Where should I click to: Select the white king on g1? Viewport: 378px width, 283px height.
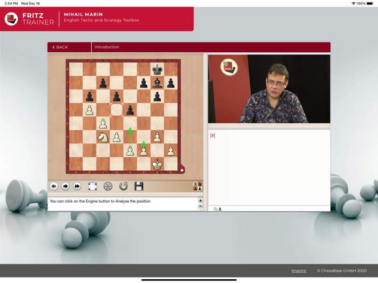click(x=157, y=164)
